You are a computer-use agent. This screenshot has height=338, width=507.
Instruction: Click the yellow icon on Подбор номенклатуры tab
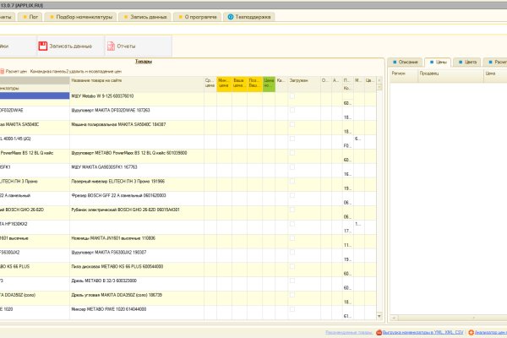51,16
